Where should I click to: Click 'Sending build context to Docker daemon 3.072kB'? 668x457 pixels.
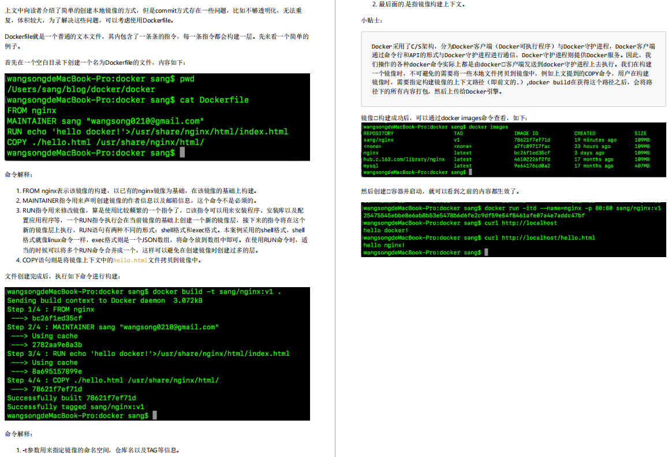[x=105, y=300]
